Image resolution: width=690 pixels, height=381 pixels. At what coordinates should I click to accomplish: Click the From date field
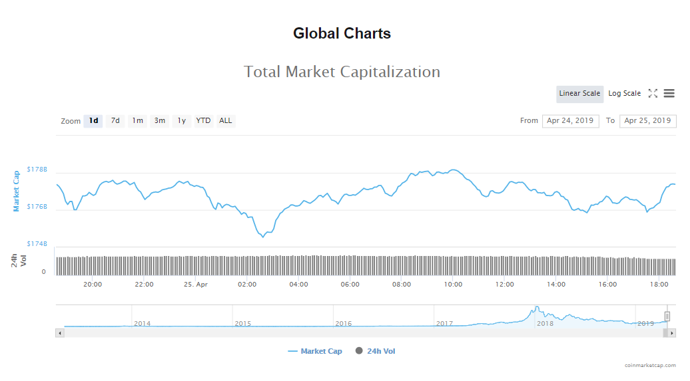click(570, 121)
